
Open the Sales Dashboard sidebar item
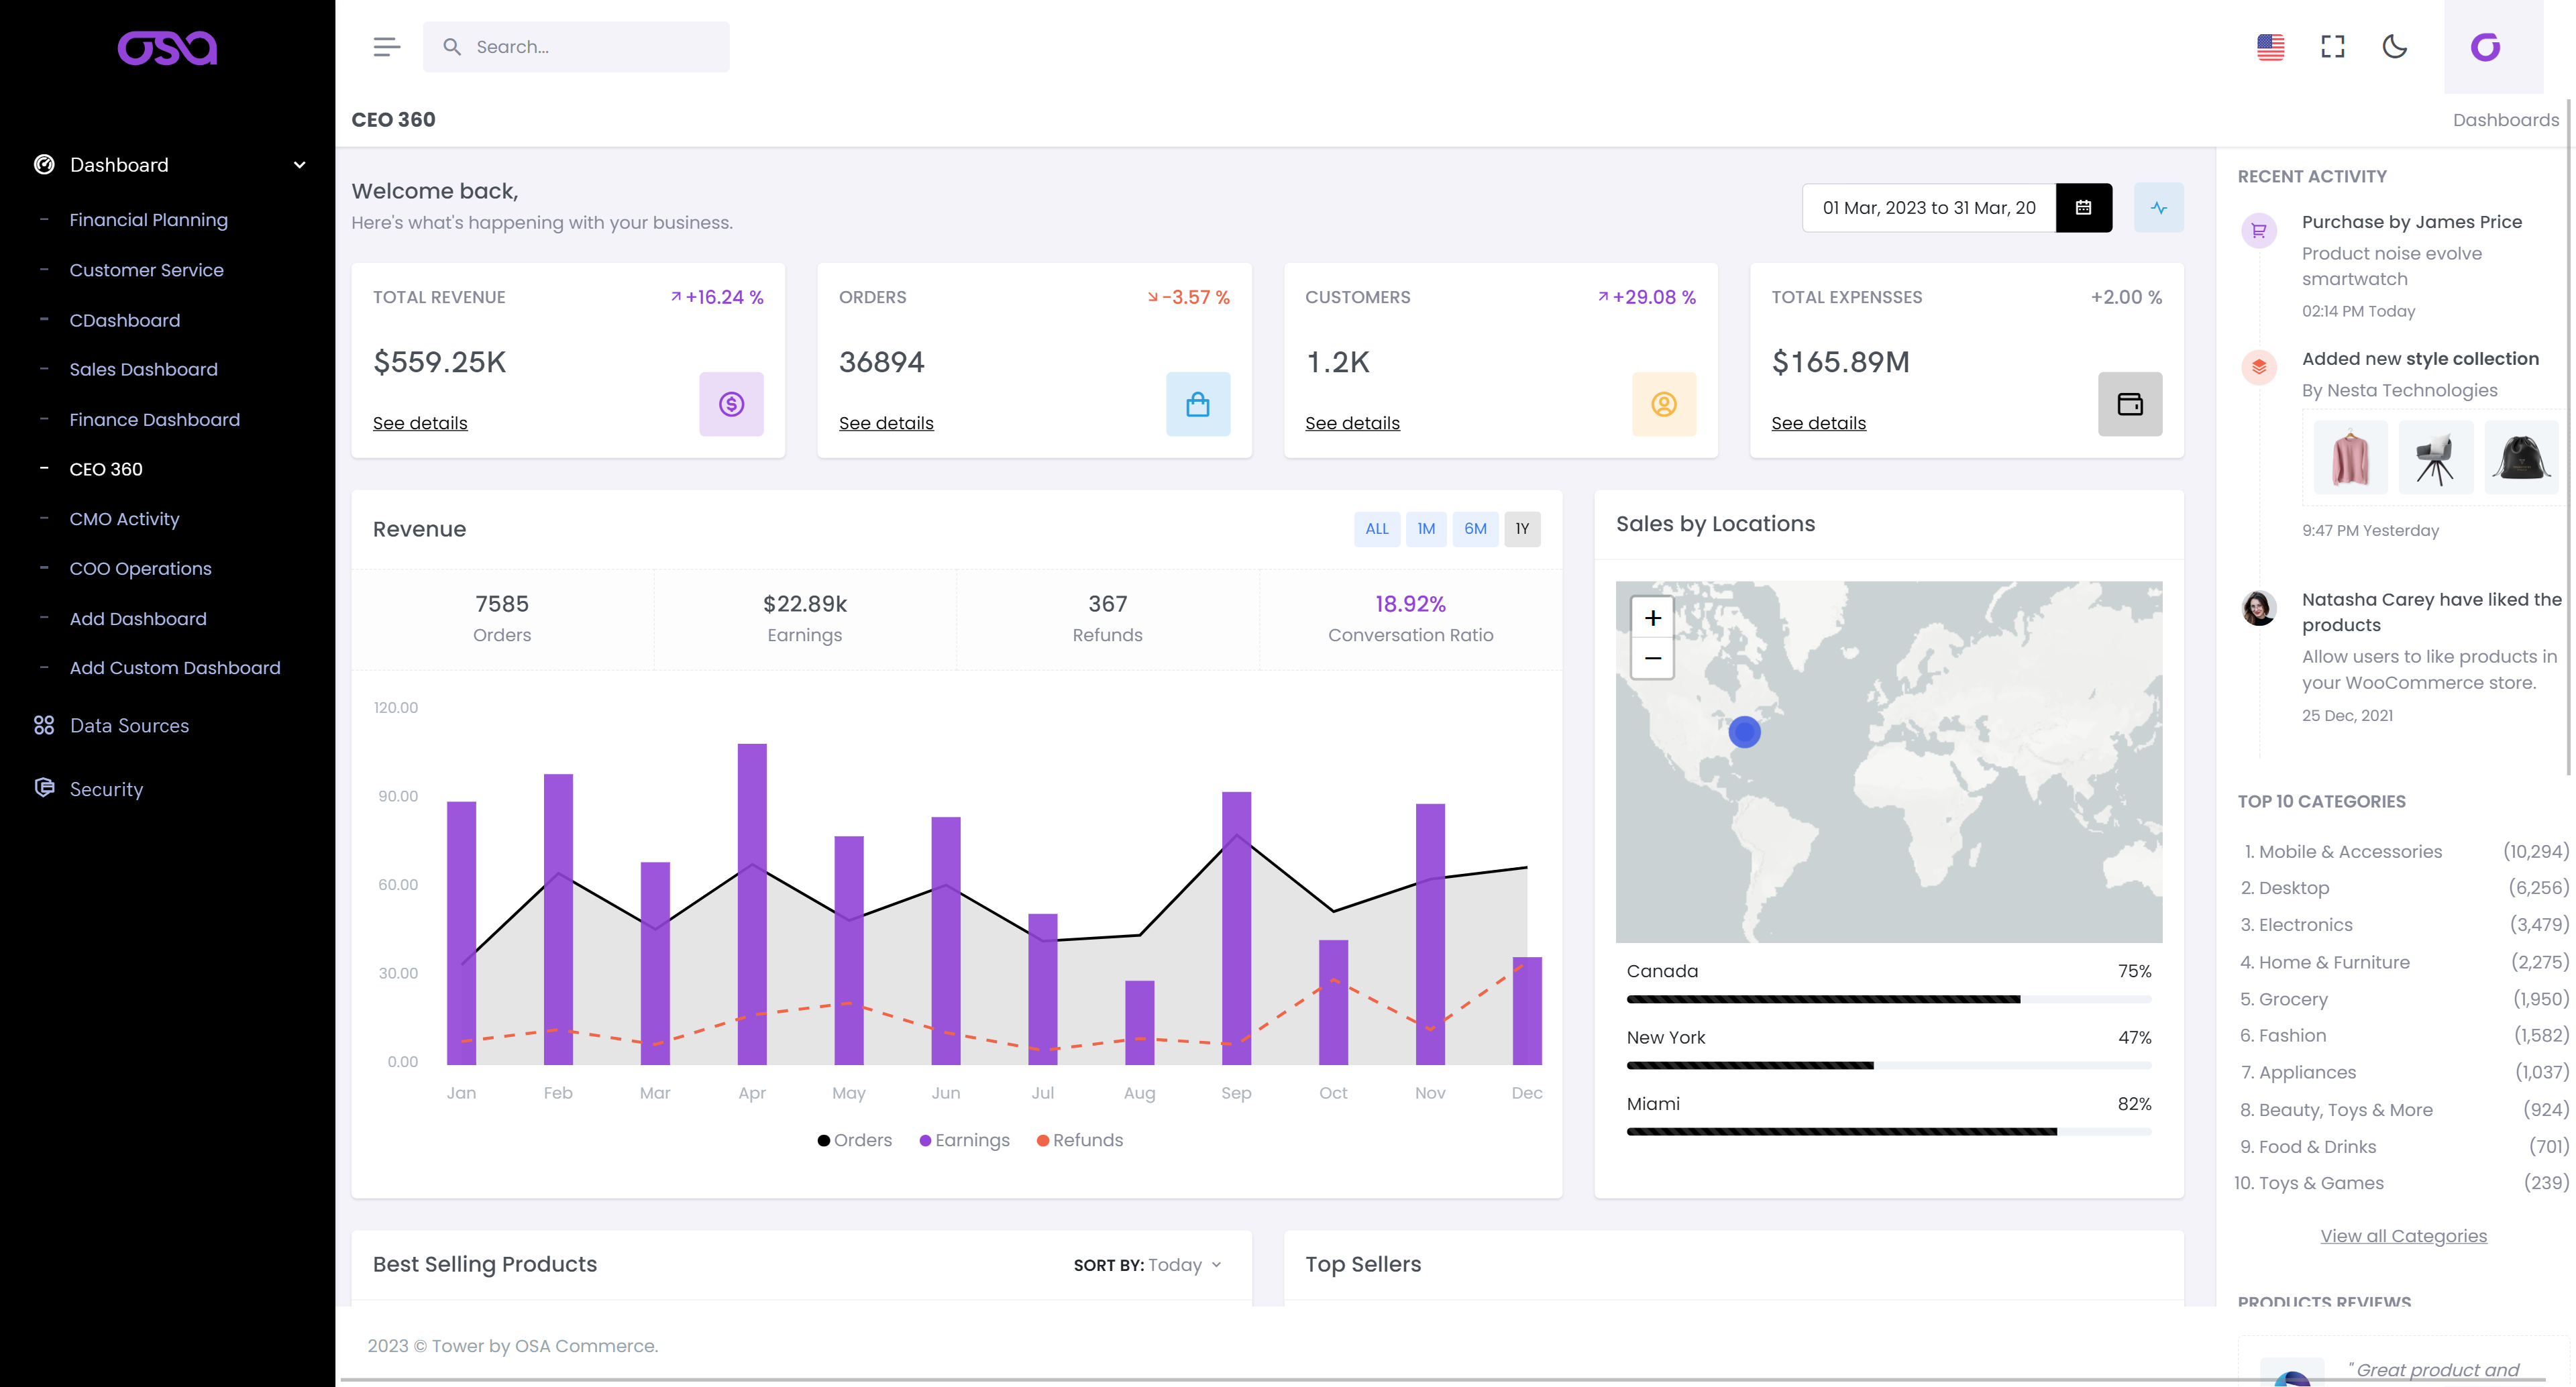[143, 369]
